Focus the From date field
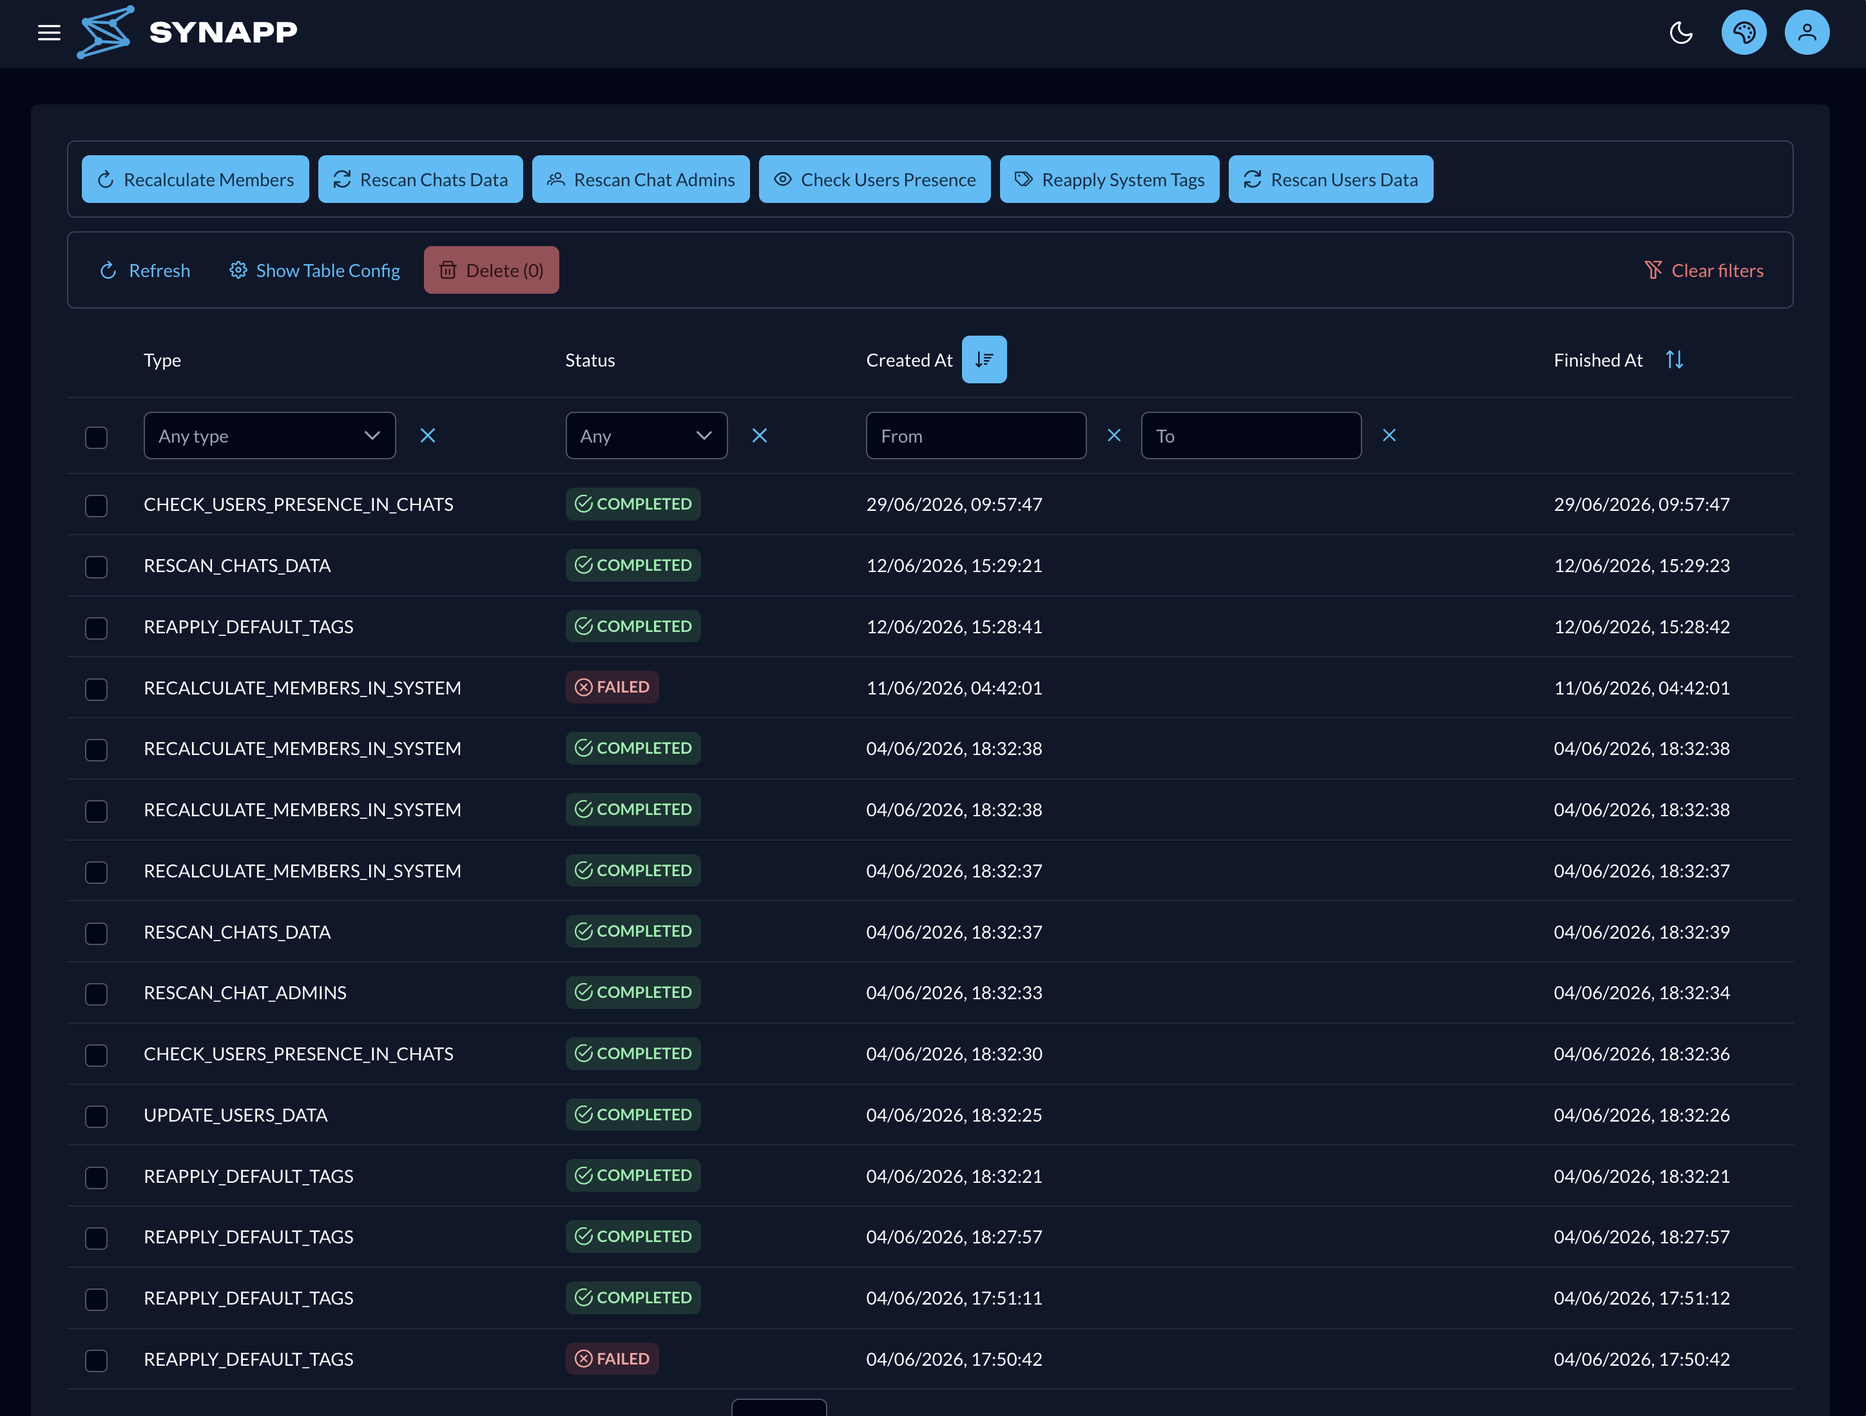 (x=976, y=436)
